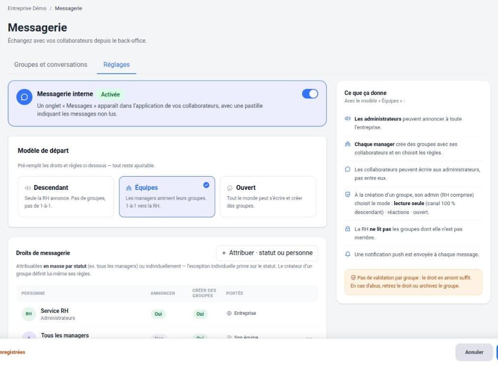
Task: Click the blue checkmark on the Équipes card
Action: (x=206, y=185)
